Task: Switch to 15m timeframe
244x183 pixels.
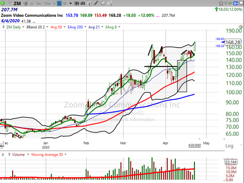Action: point(47,3)
